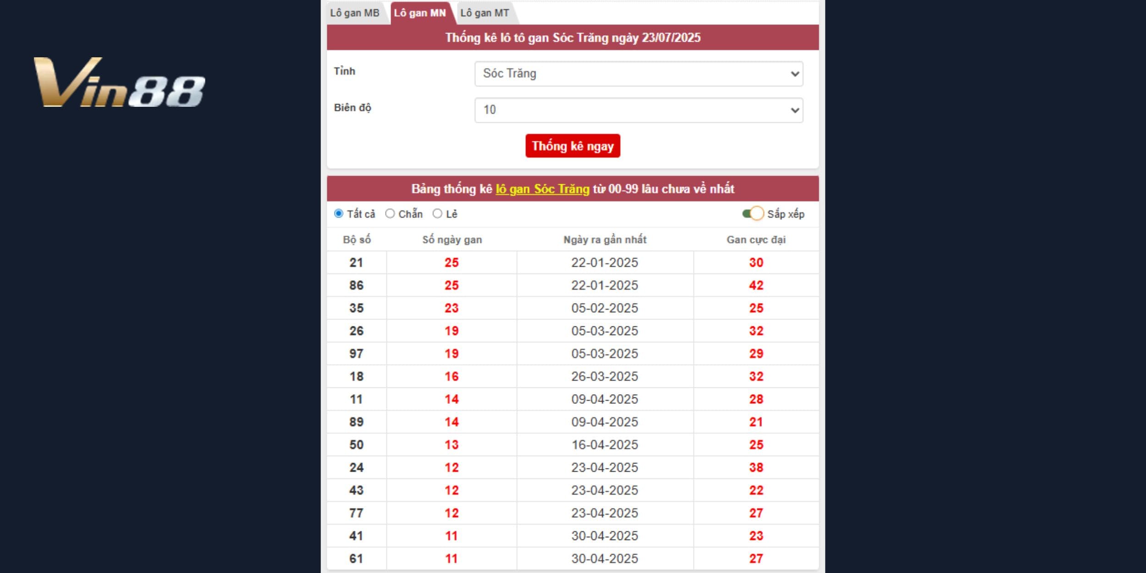Select number 86 in Bộ số column

pyautogui.click(x=356, y=286)
